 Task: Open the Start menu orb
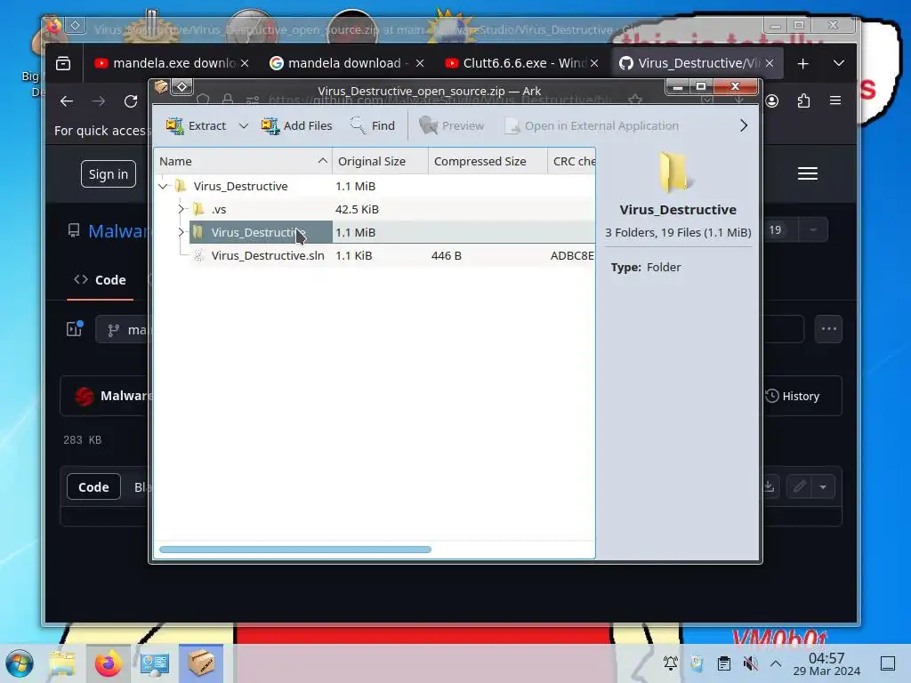20,663
